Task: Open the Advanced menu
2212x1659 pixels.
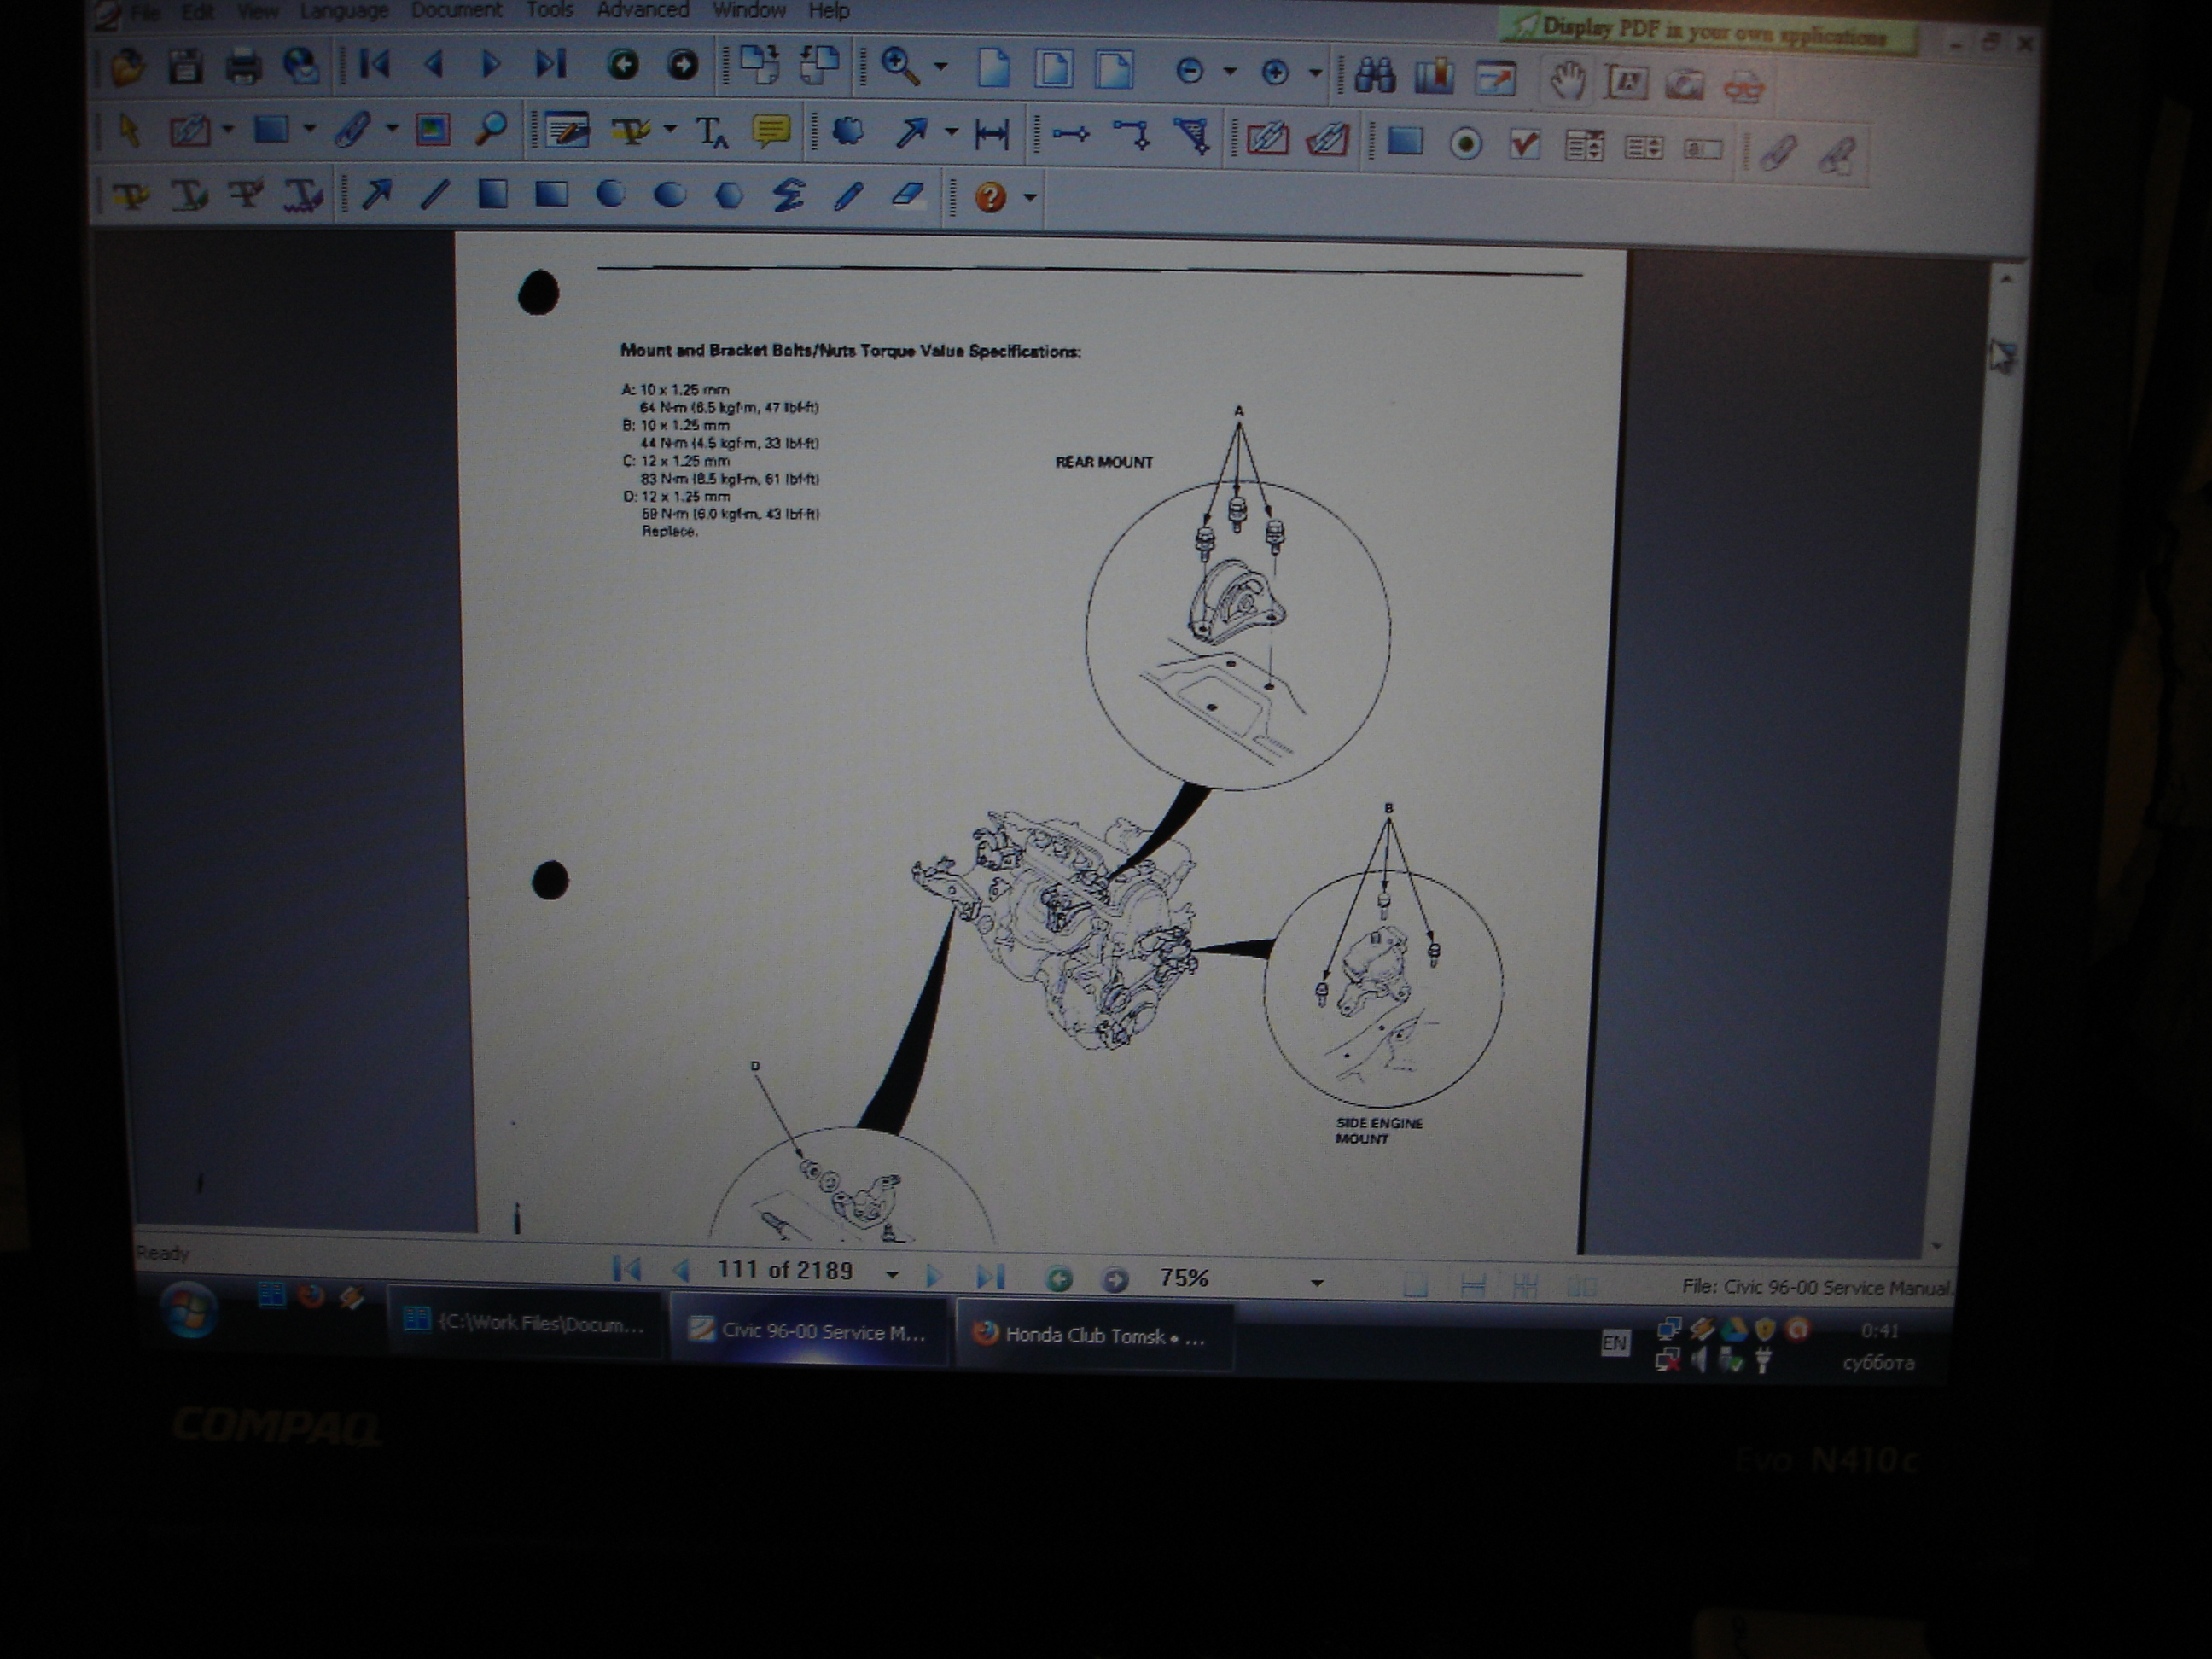Action: click(642, 10)
